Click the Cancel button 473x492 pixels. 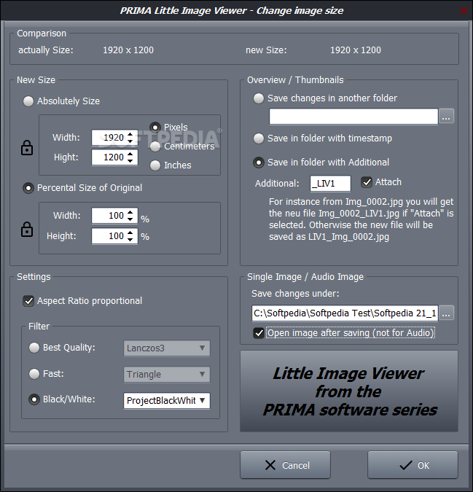click(x=285, y=465)
